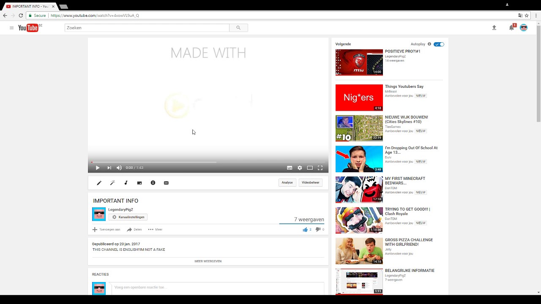Click the channel avatar beside LegendaryPigZ
Screen dimensions: 541x304
tap(99, 214)
